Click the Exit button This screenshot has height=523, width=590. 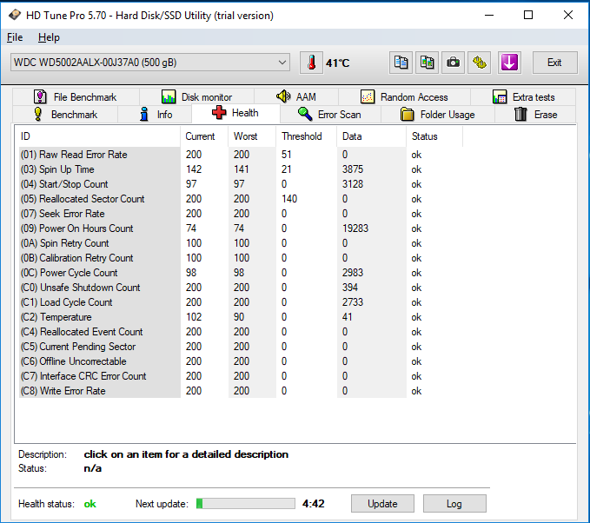[554, 63]
